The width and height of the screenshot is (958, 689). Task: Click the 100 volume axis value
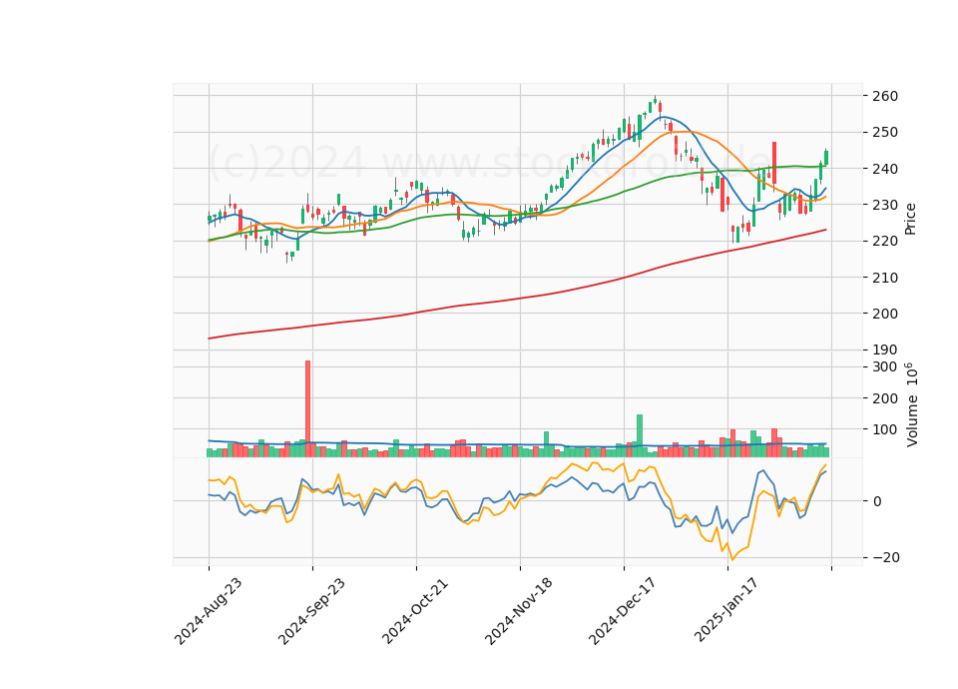coord(885,429)
